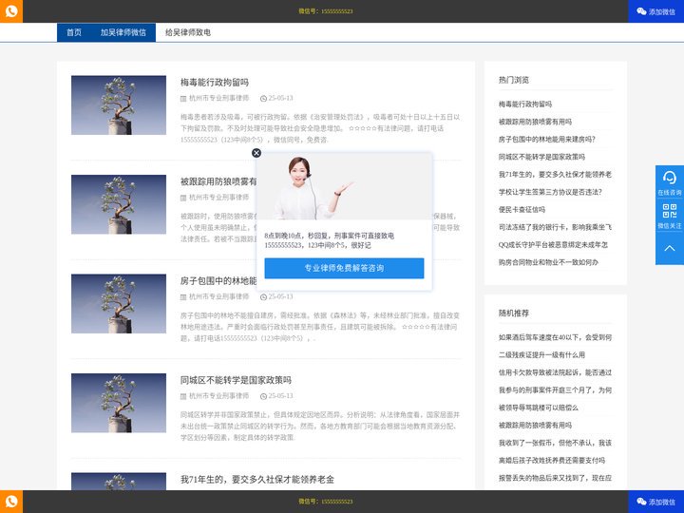Open the 加吴律师微信 navigation tab

(x=123, y=32)
